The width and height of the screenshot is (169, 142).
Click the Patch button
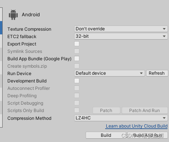pos(106,111)
